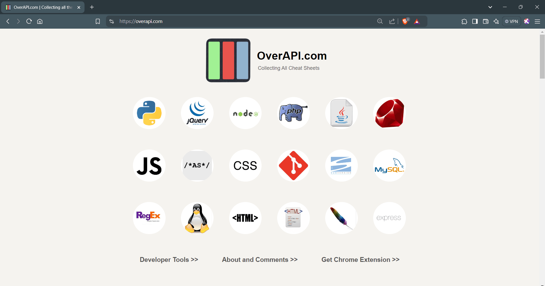The image size is (545, 286).
Task: Open the extensions puzzle icon
Action: tap(464, 21)
